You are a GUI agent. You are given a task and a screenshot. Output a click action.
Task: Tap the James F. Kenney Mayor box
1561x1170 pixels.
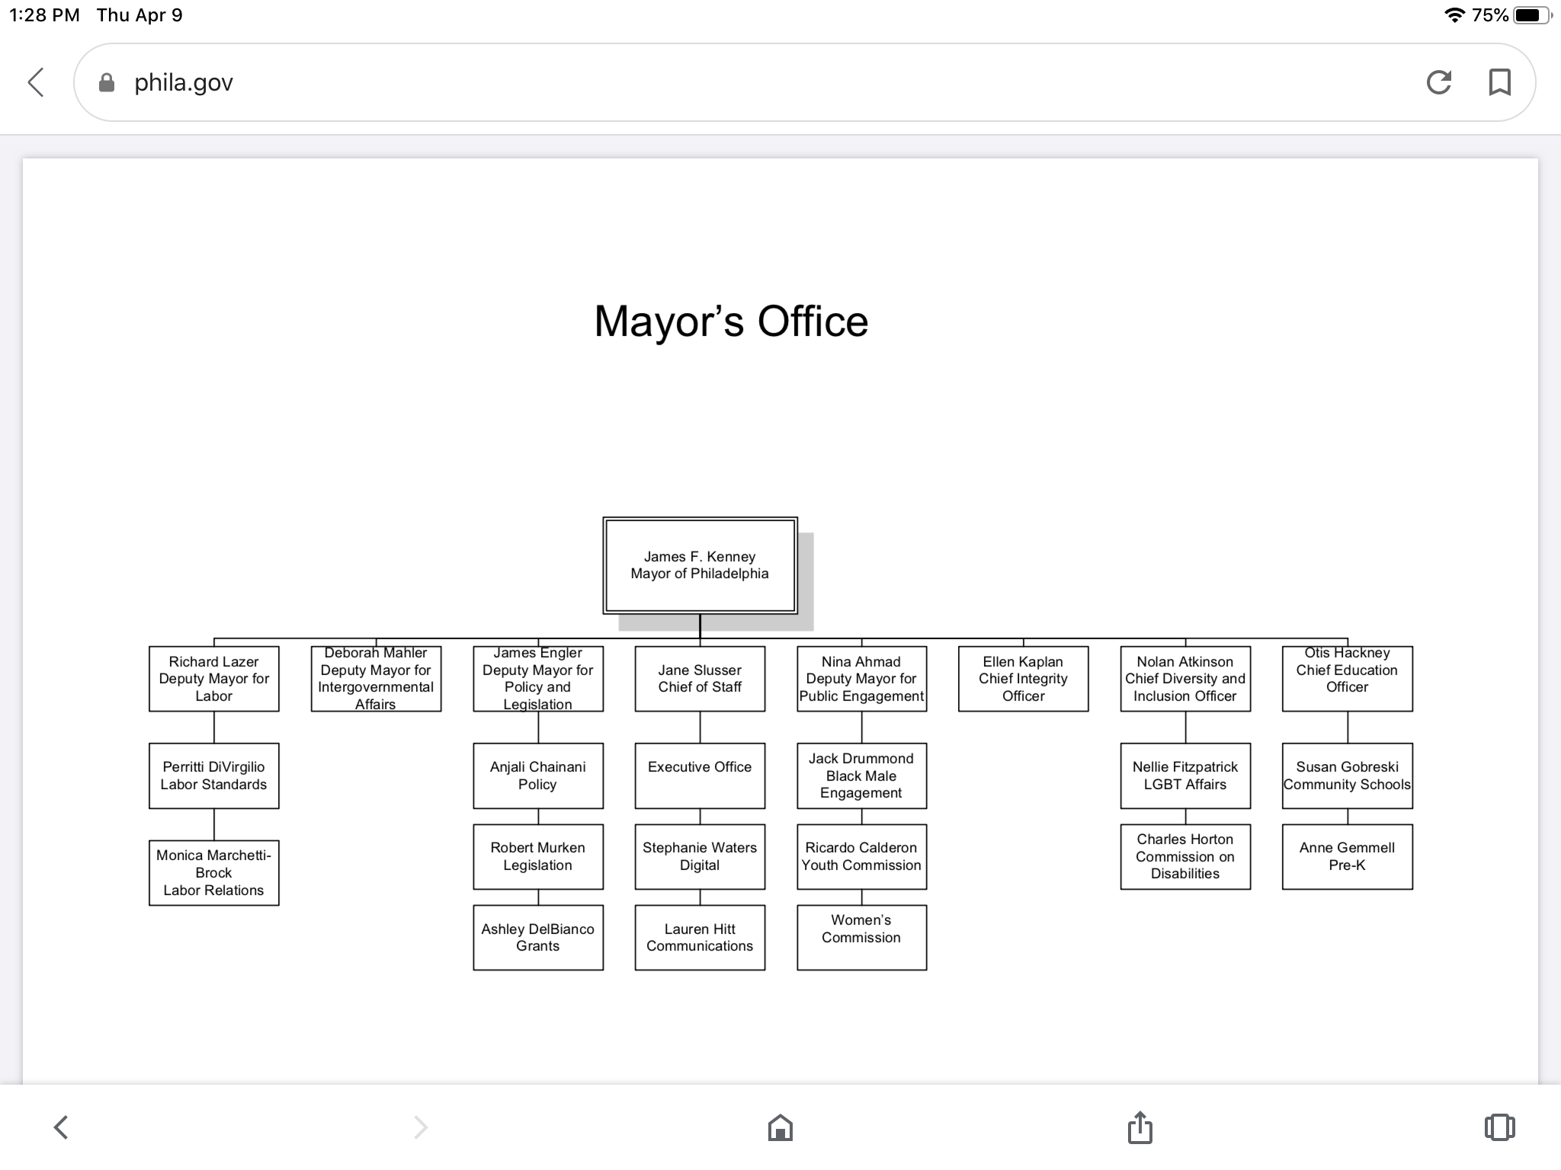pyautogui.click(x=700, y=565)
